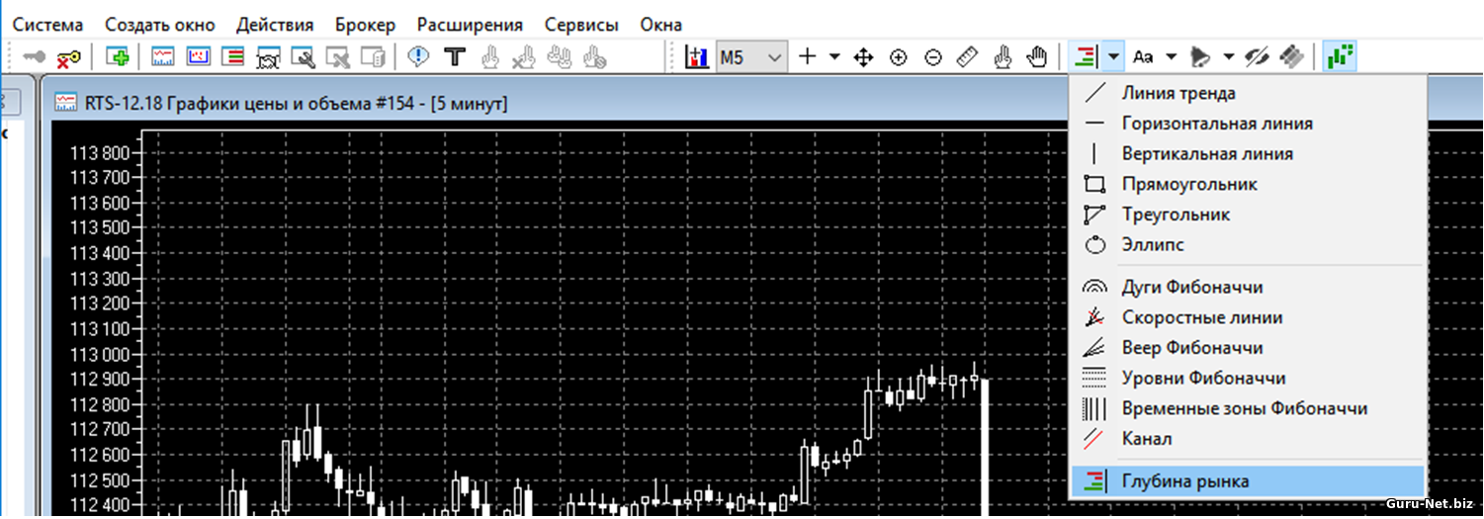
Task: Open the red-green quotes table icon
Action: point(233,57)
